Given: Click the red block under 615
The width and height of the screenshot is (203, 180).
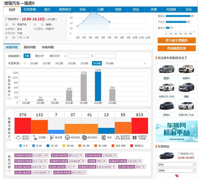Looking at the screenshot, I should (x=140, y=126).
